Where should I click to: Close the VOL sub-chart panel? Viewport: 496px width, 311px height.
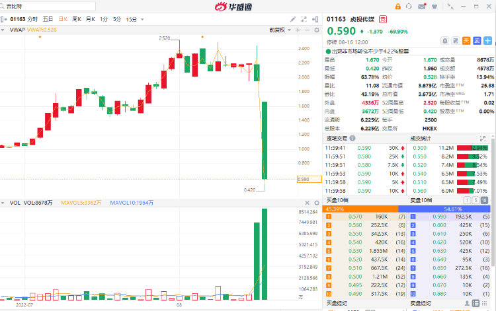point(307,203)
